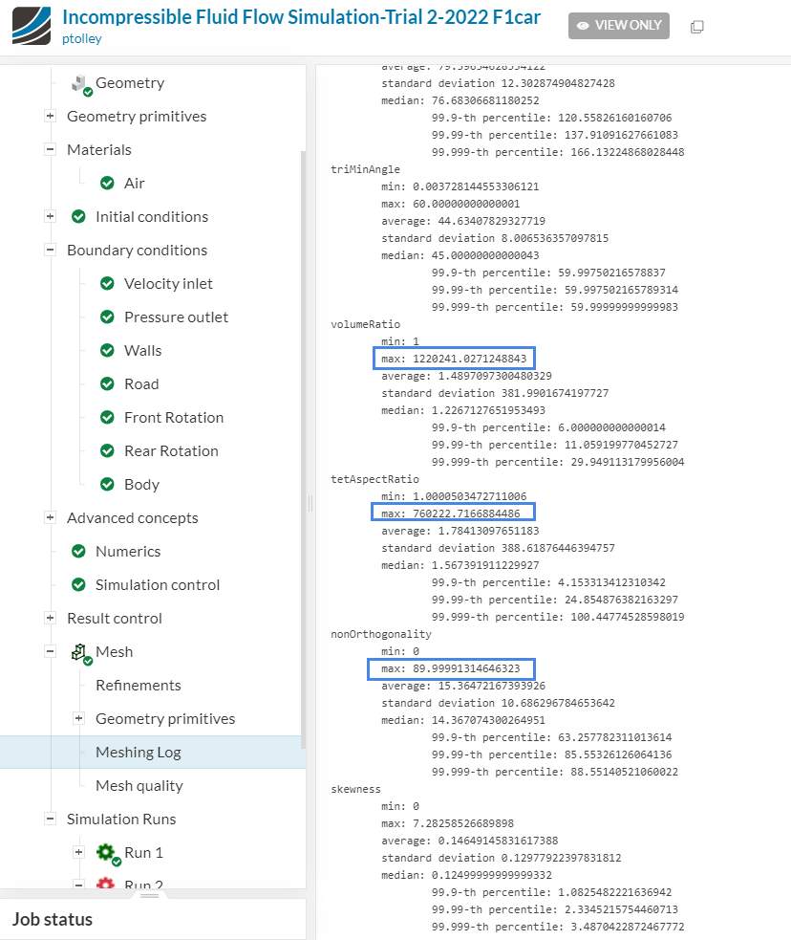Select Refinements under Mesh
The height and width of the screenshot is (940, 791).
[138, 685]
